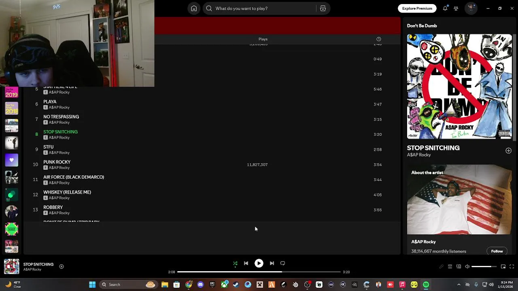Viewport: 518px width, 291px height.
Task: Toggle shuffle in the playback controls
Action: (x=235, y=264)
